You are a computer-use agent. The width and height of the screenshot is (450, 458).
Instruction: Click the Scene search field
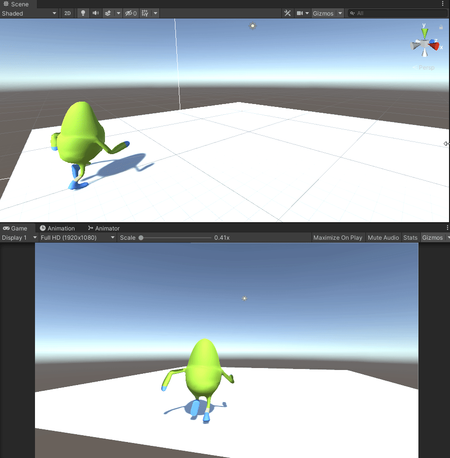[x=398, y=14]
